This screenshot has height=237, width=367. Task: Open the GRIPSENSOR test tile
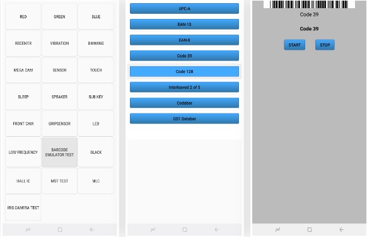pos(59,124)
